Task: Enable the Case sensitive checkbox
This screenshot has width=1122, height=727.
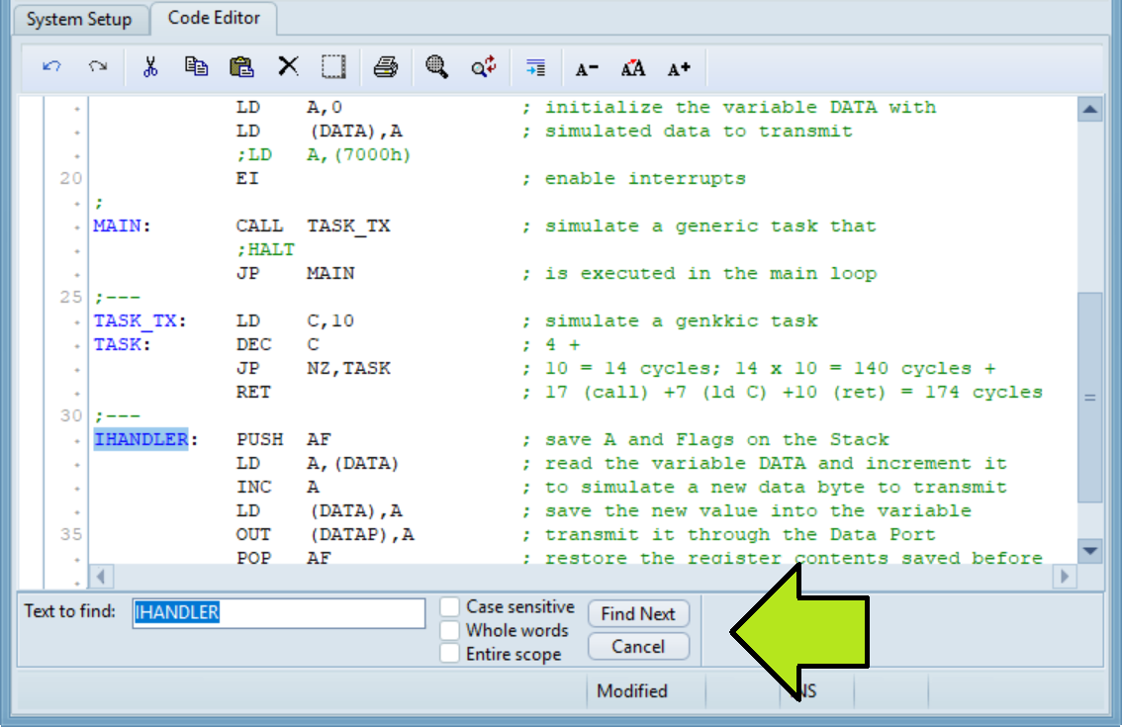Action: click(449, 606)
